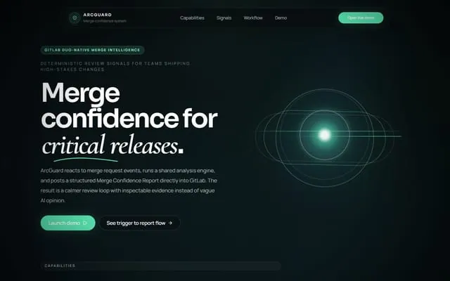Viewport: 450px width, 281px height.
Task: Select Workflow in the top navigation
Action: click(x=253, y=18)
